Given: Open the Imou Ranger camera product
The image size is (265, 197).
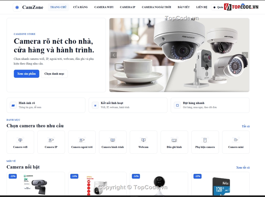Looking at the screenshot, I should [x=97, y=186].
